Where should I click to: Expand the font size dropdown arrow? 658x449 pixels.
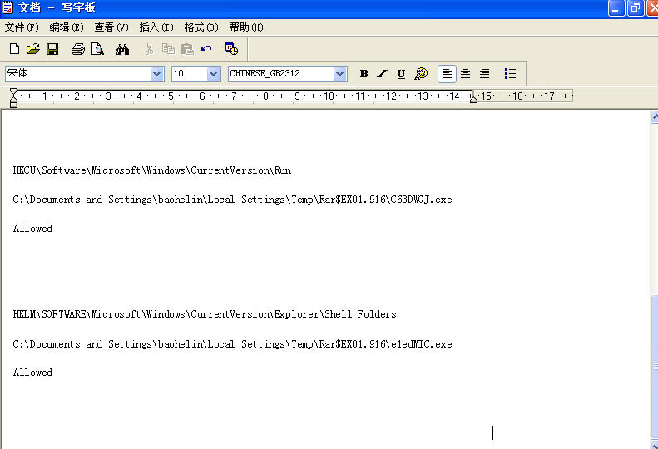click(213, 74)
